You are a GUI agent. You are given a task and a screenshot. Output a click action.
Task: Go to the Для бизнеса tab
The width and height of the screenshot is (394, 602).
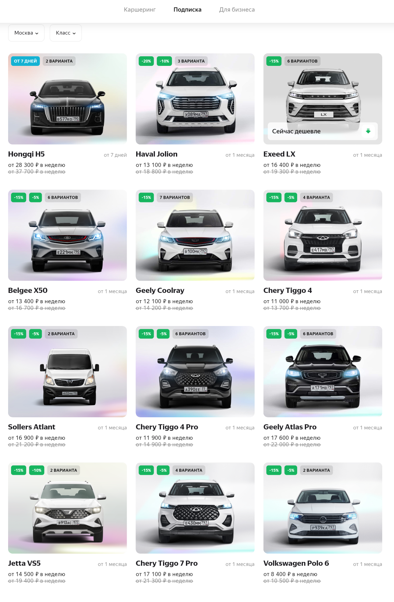pyautogui.click(x=237, y=10)
